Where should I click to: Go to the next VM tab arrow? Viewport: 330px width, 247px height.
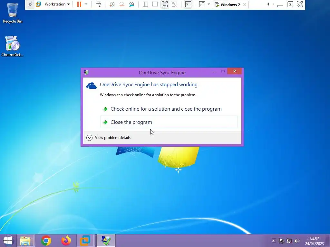(x=273, y=4)
